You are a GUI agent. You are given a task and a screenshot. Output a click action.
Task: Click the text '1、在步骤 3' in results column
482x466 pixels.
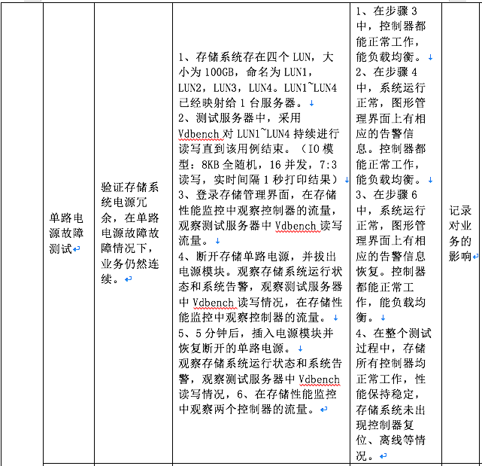[x=387, y=11]
